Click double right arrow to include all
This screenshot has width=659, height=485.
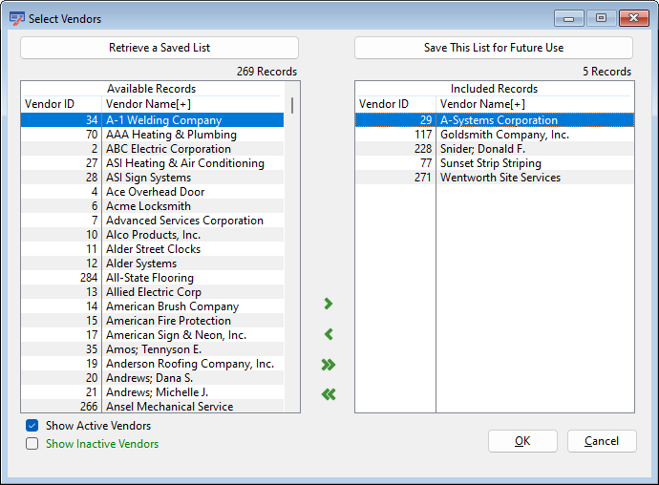tap(329, 365)
